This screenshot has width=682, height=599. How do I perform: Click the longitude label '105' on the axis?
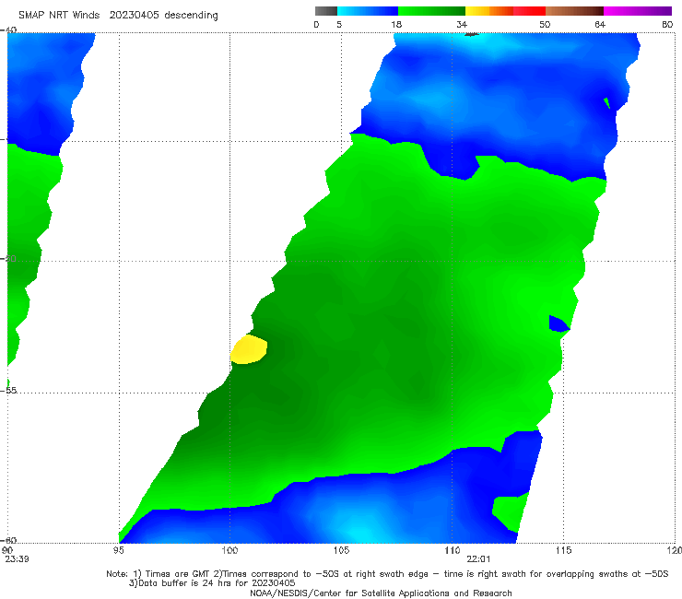pos(341,551)
